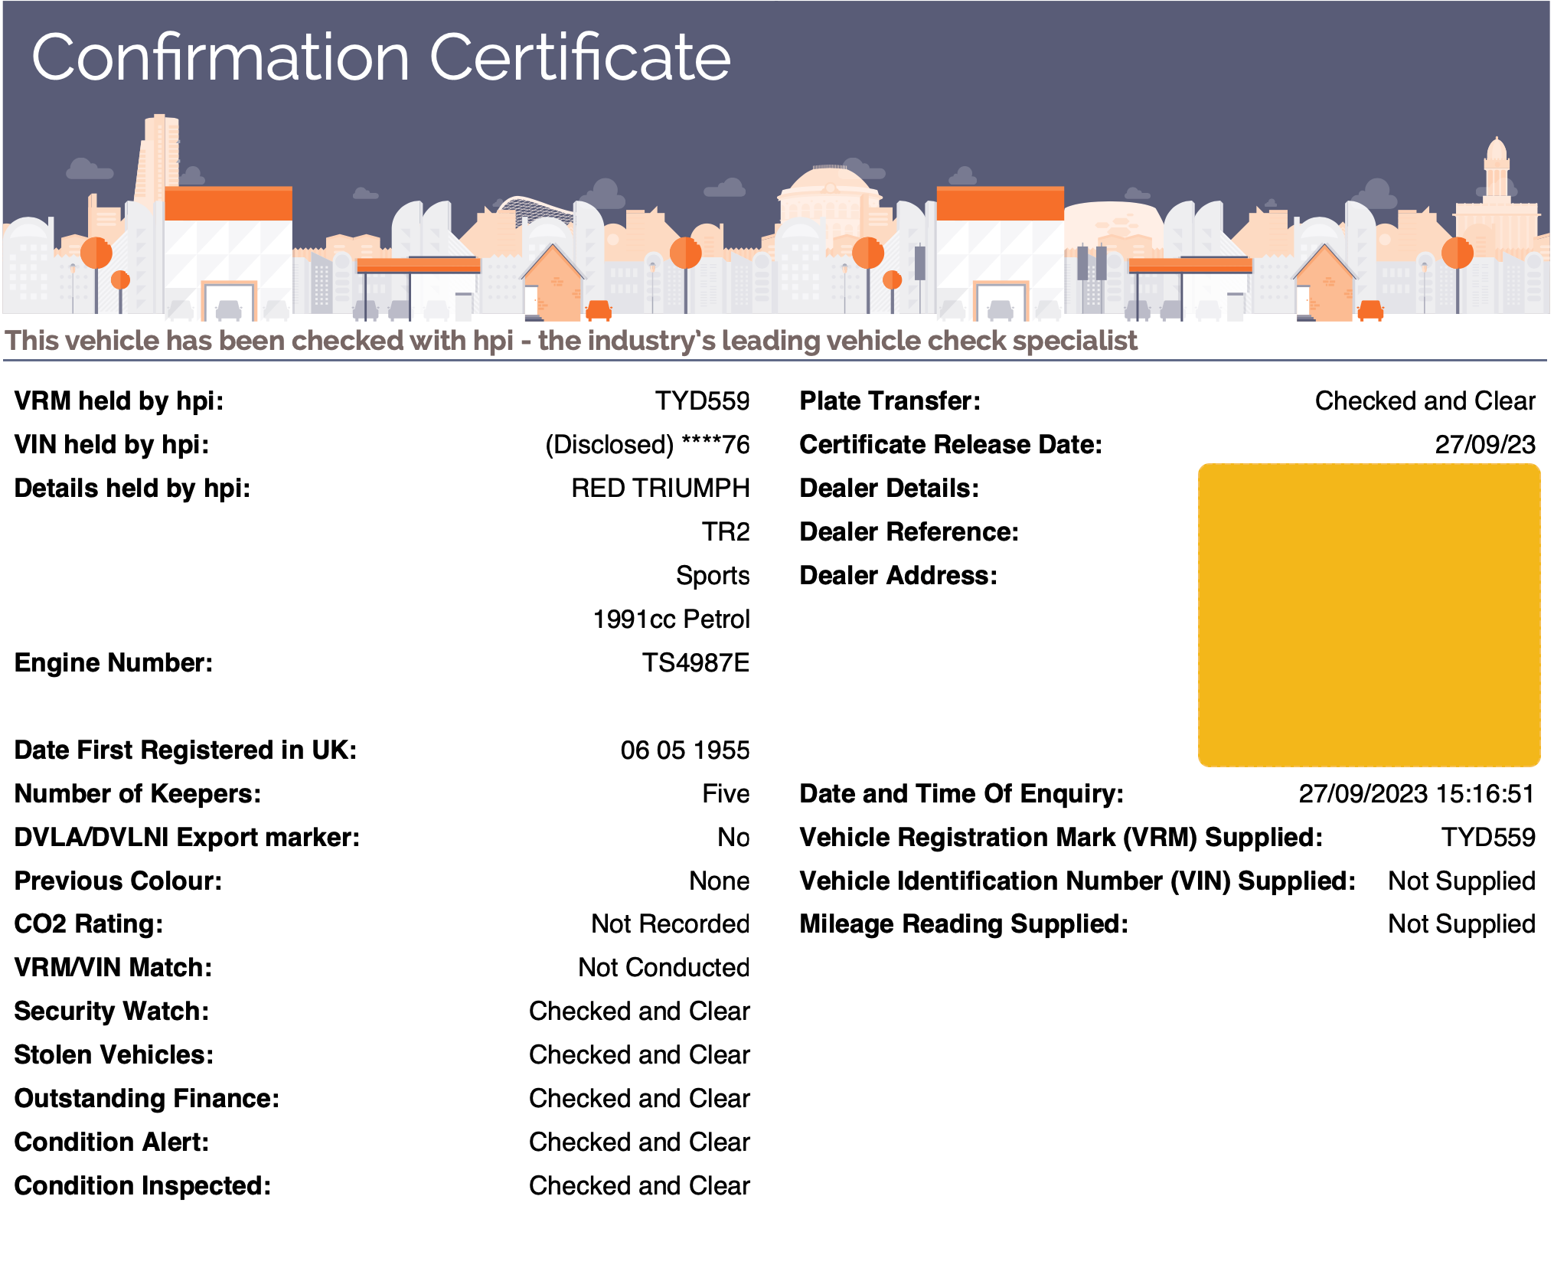1554x1268 pixels.
Task: Click Stolen Vehicles' Checked and Clear value
Action: pos(639,1054)
